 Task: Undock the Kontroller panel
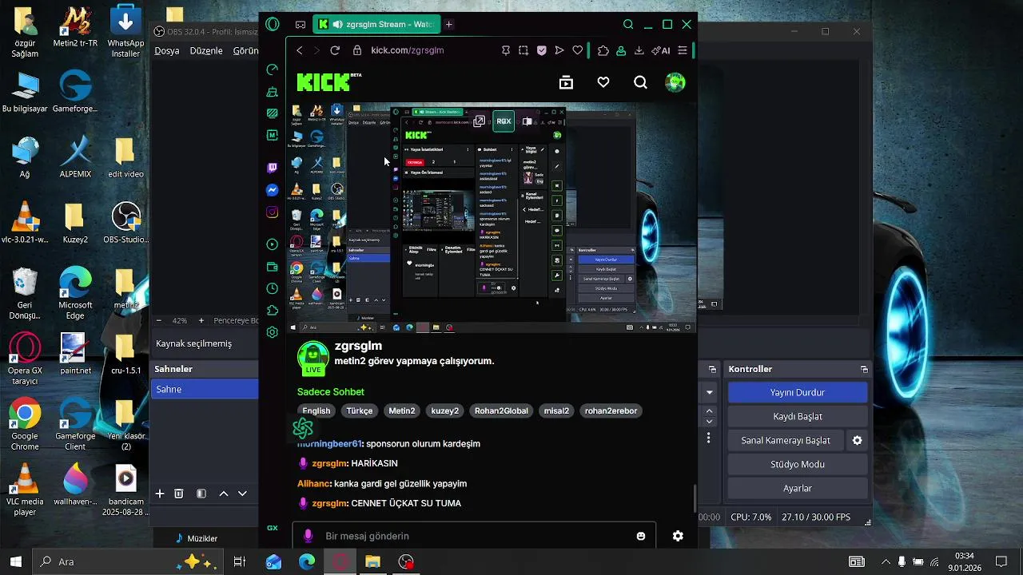864,369
